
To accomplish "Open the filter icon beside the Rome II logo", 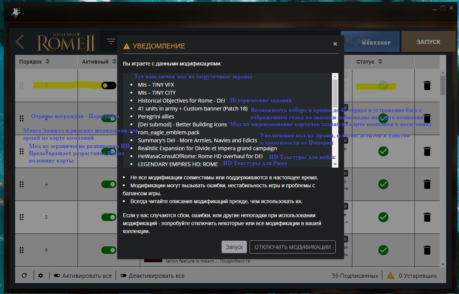I will [111, 42].
